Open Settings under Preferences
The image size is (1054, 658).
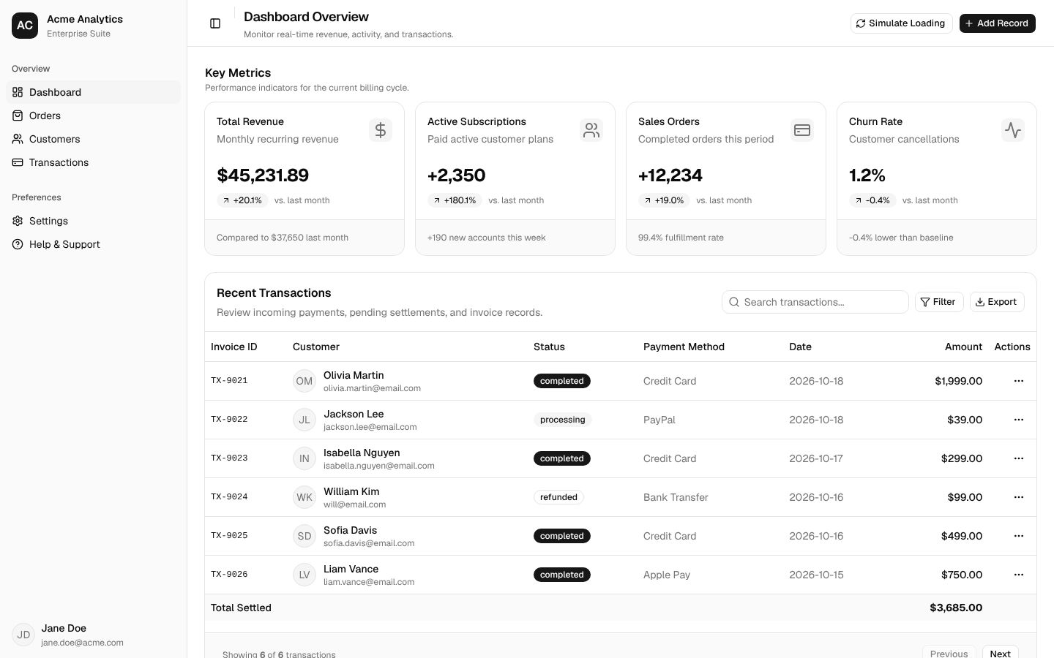pos(93,221)
